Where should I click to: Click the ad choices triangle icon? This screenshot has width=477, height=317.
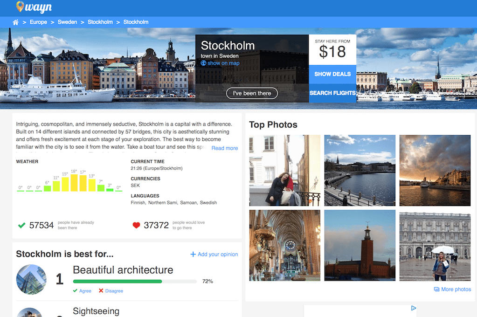(x=414, y=308)
